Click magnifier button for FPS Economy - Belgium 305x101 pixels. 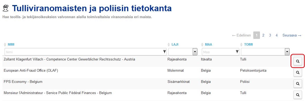pyautogui.click(x=297, y=84)
